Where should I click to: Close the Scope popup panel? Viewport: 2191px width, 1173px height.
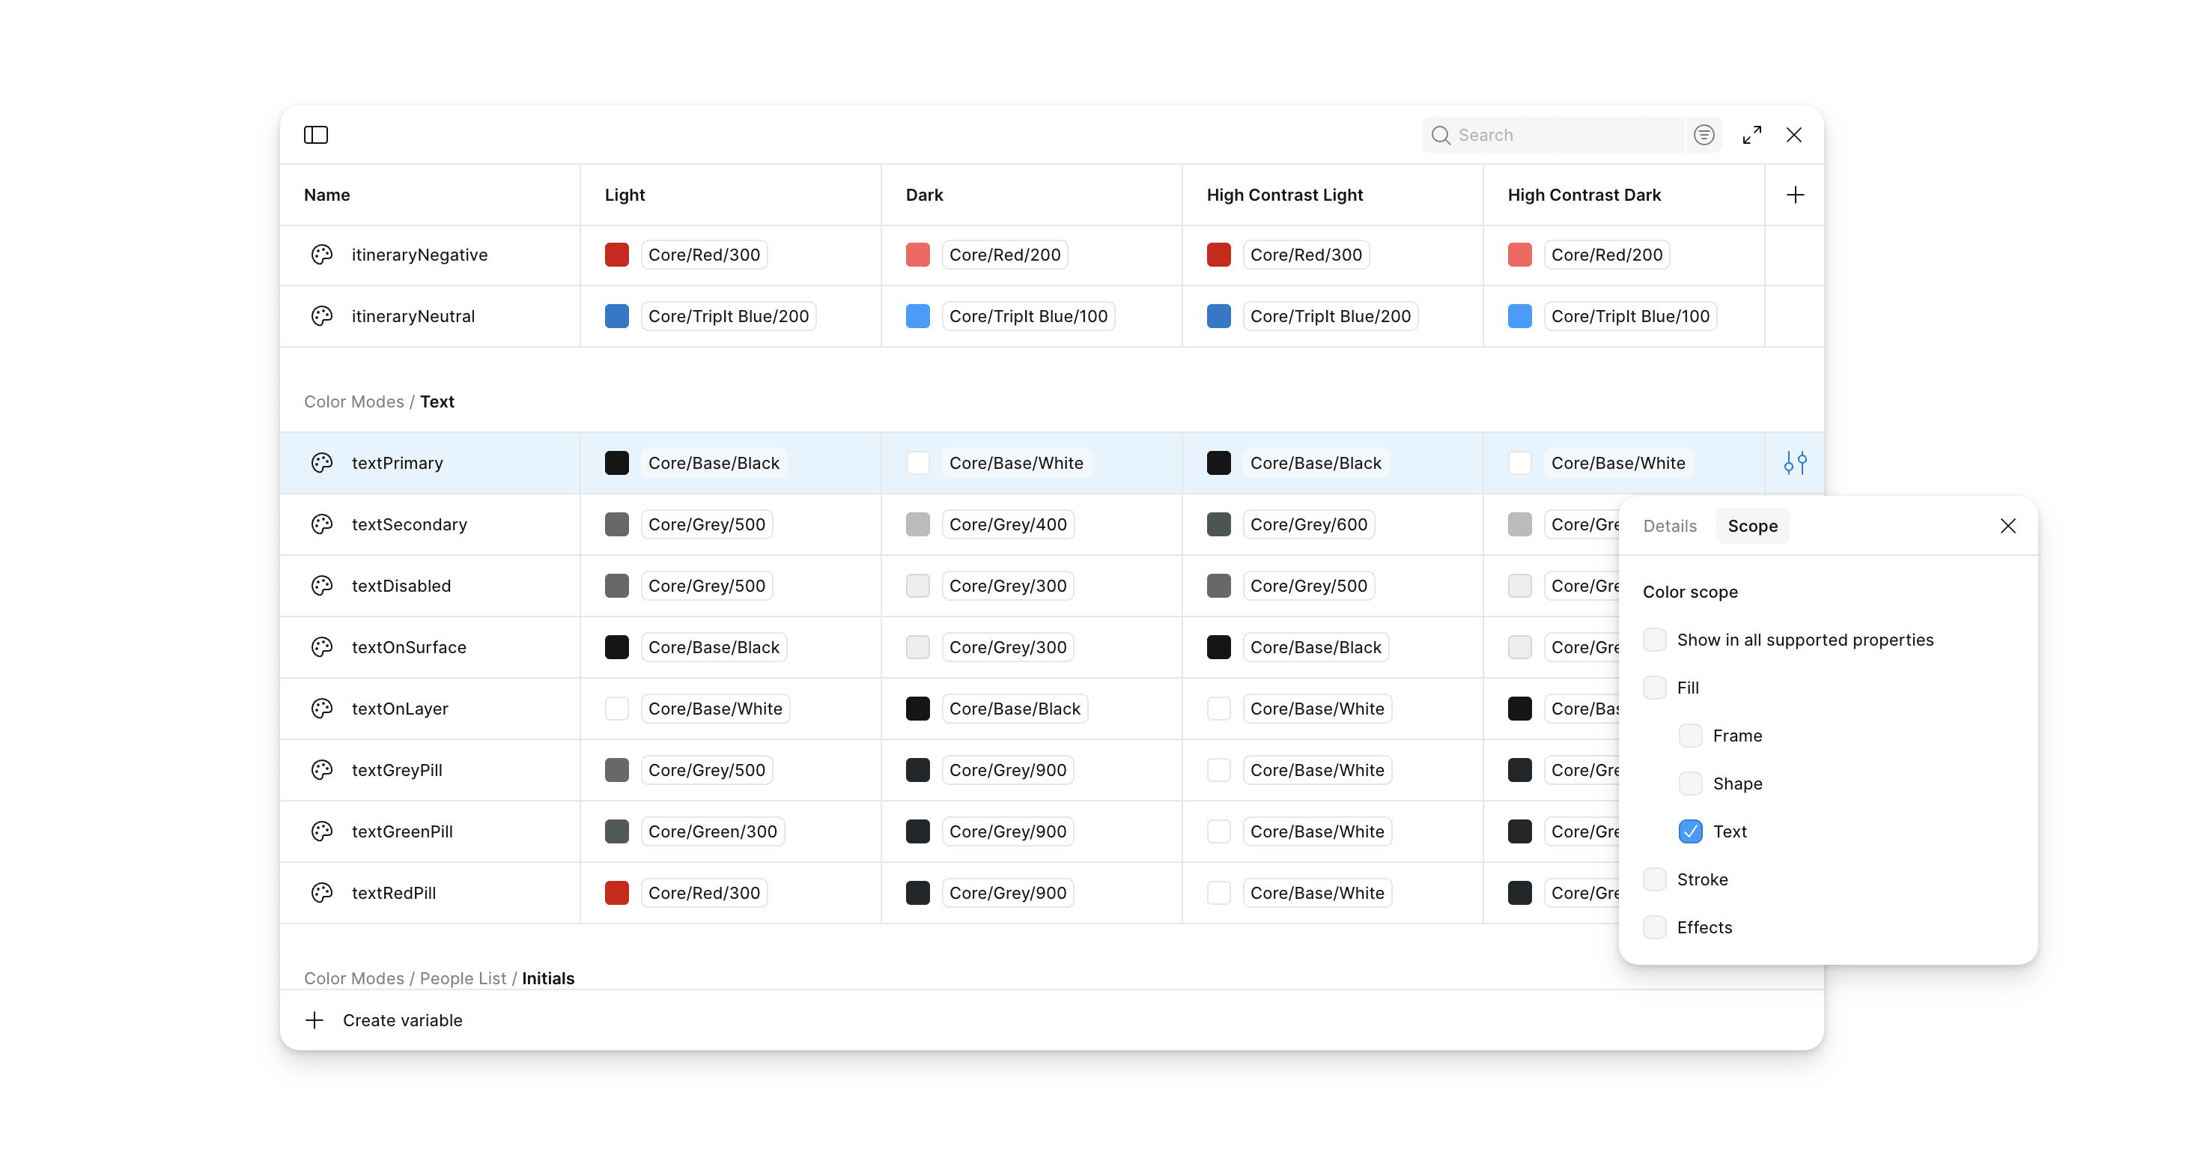pyautogui.click(x=2008, y=526)
